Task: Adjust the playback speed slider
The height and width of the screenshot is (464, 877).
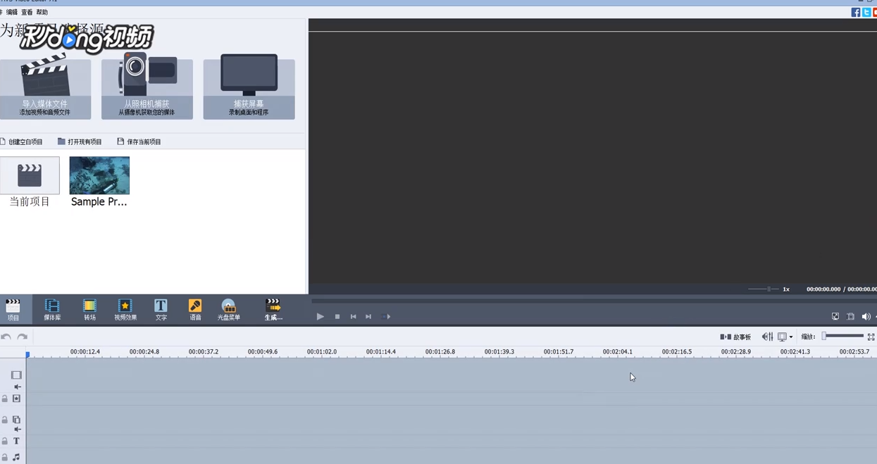Action: [x=764, y=289]
